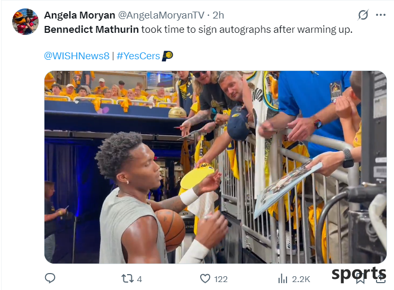
Task: Click the reply speech-bubble icon
Action: pyautogui.click(x=50, y=278)
